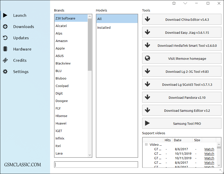
Task: Download Lg 2-3G Tool v9.83
Action: pos(182,71)
